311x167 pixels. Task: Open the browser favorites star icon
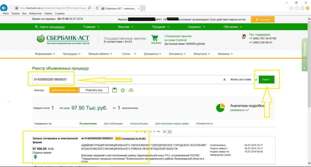pyautogui.click(x=297, y=8)
